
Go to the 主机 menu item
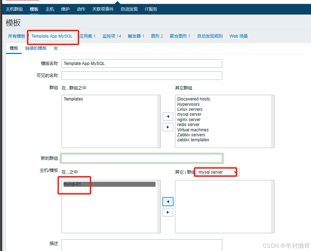coord(50,9)
